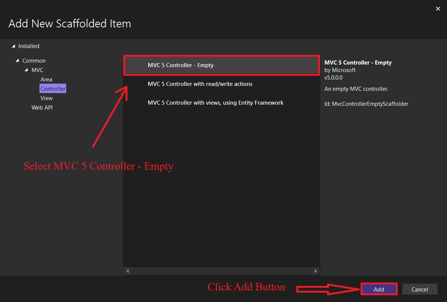The width and height of the screenshot is (447, 302).
Task: Click the MvcControllerEmptyScaffolder Id text
Action: click(x=366, y=104)
